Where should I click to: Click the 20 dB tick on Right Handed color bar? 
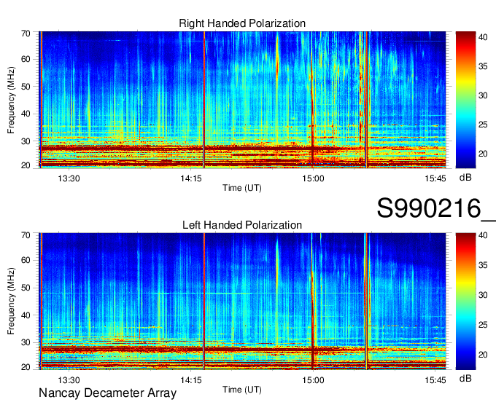pos(483,154)
